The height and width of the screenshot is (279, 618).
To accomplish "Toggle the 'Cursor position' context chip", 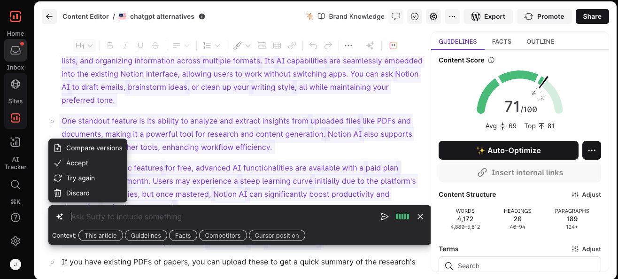I will click(277, 235).
